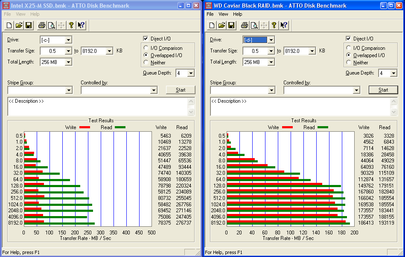This screenshot has height=257, width=405.
Task: Toggle Direct I/O checkbox in WD Caviar window
Action: (348, 38)
